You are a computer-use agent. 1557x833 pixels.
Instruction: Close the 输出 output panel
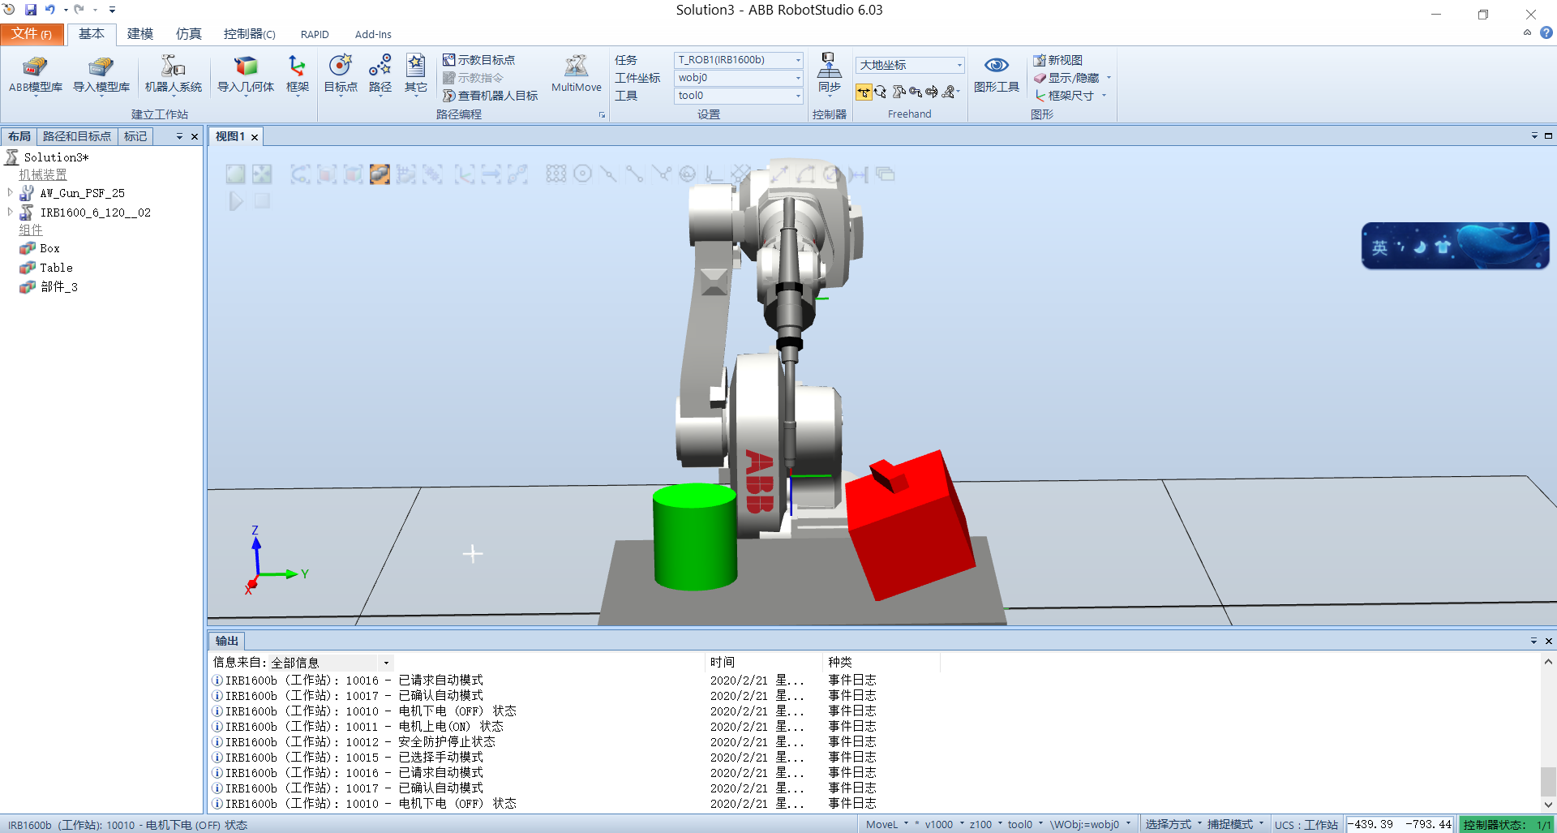click(x=1548, y=641)
